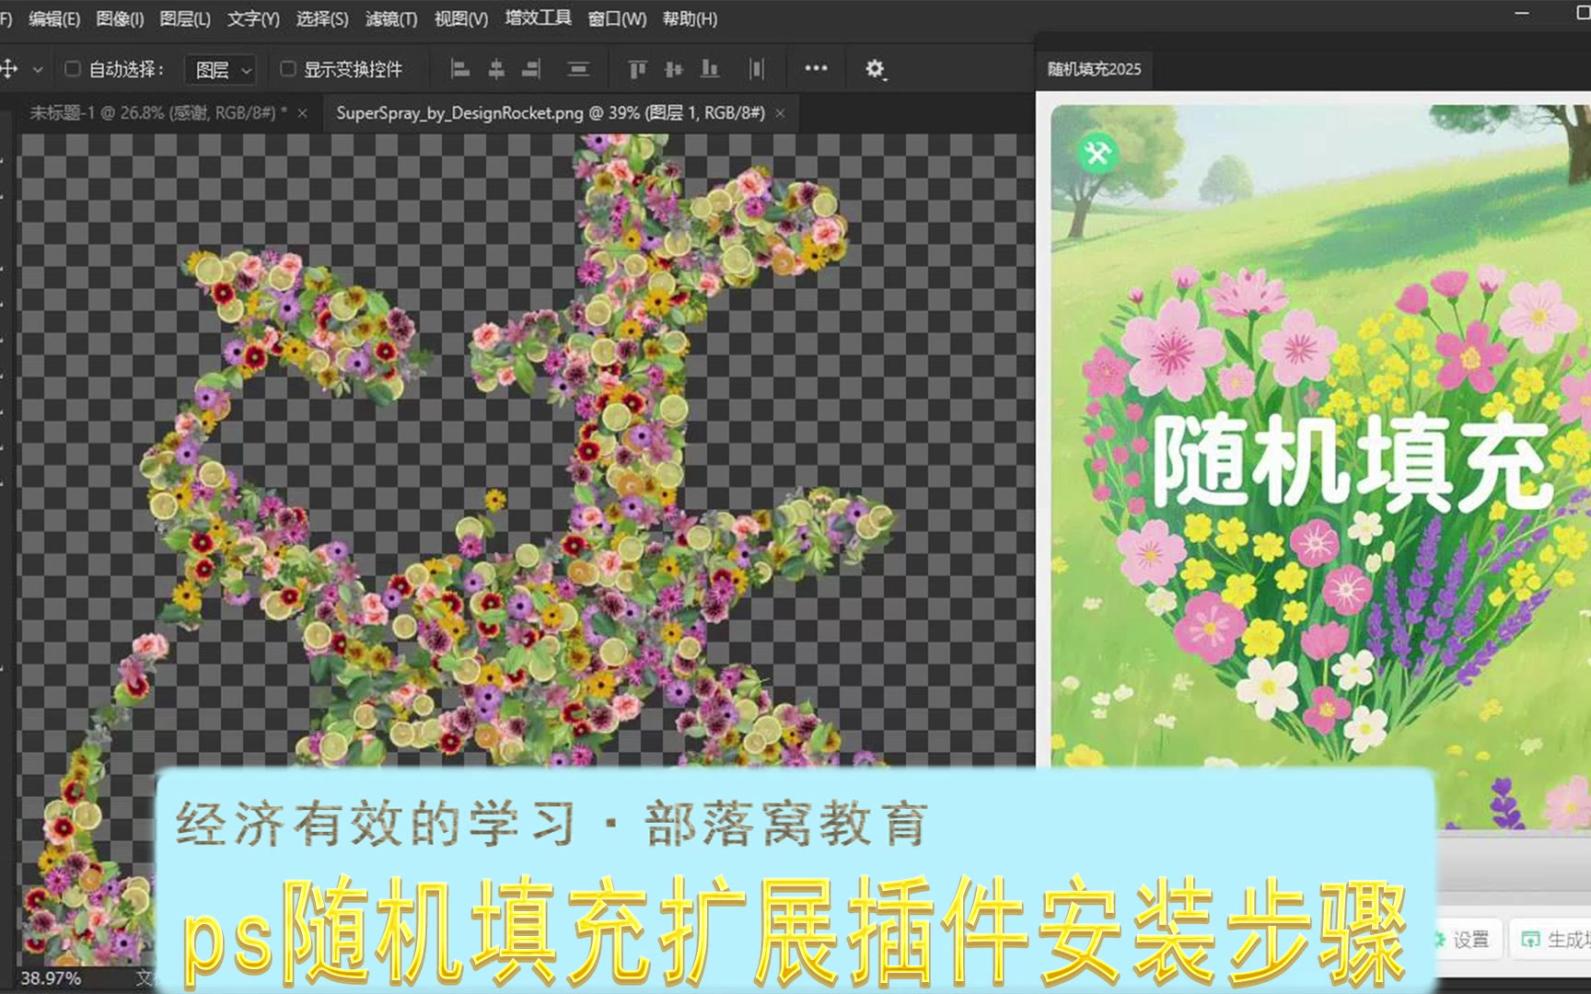Select the 随机填充2025 panel tab
The width and height of the screenshot is (1591, 994).
(1094, 69)
